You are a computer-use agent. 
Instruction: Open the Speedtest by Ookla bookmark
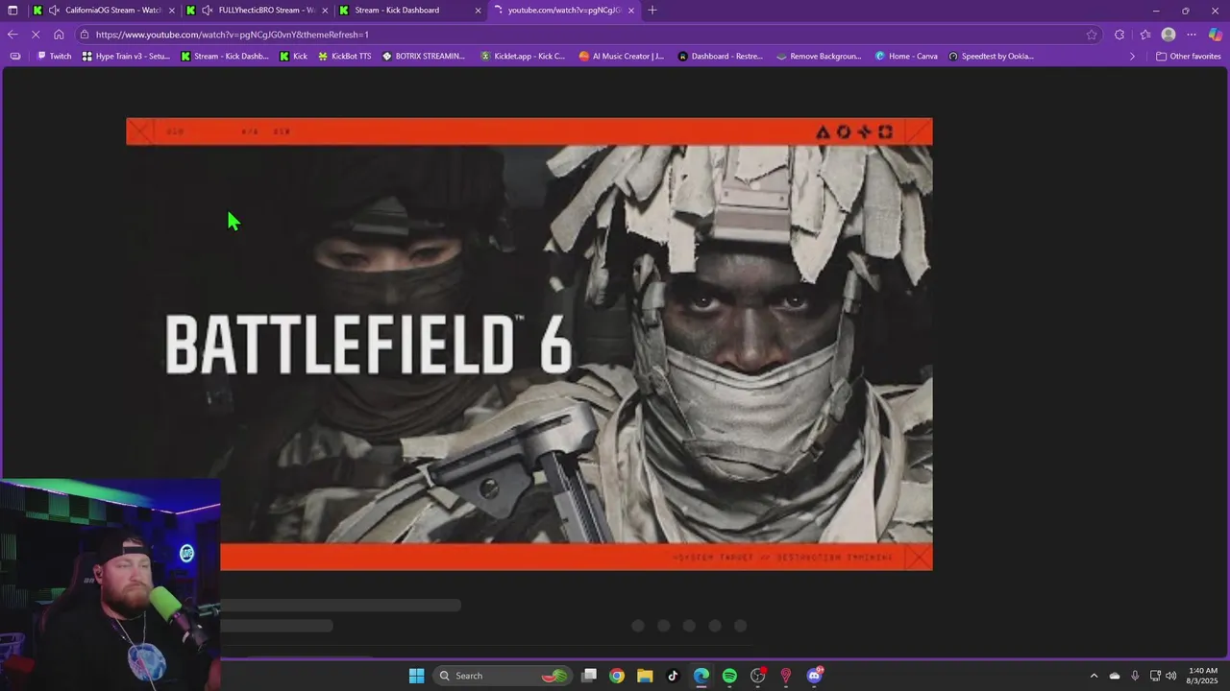pos(992,57)
